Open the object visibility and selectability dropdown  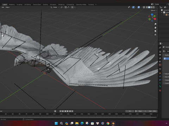click(x=130, y=7)
